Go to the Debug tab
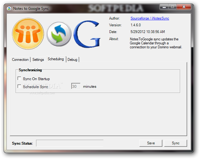Screen dimensions: 200x159 tap(72, 60)
